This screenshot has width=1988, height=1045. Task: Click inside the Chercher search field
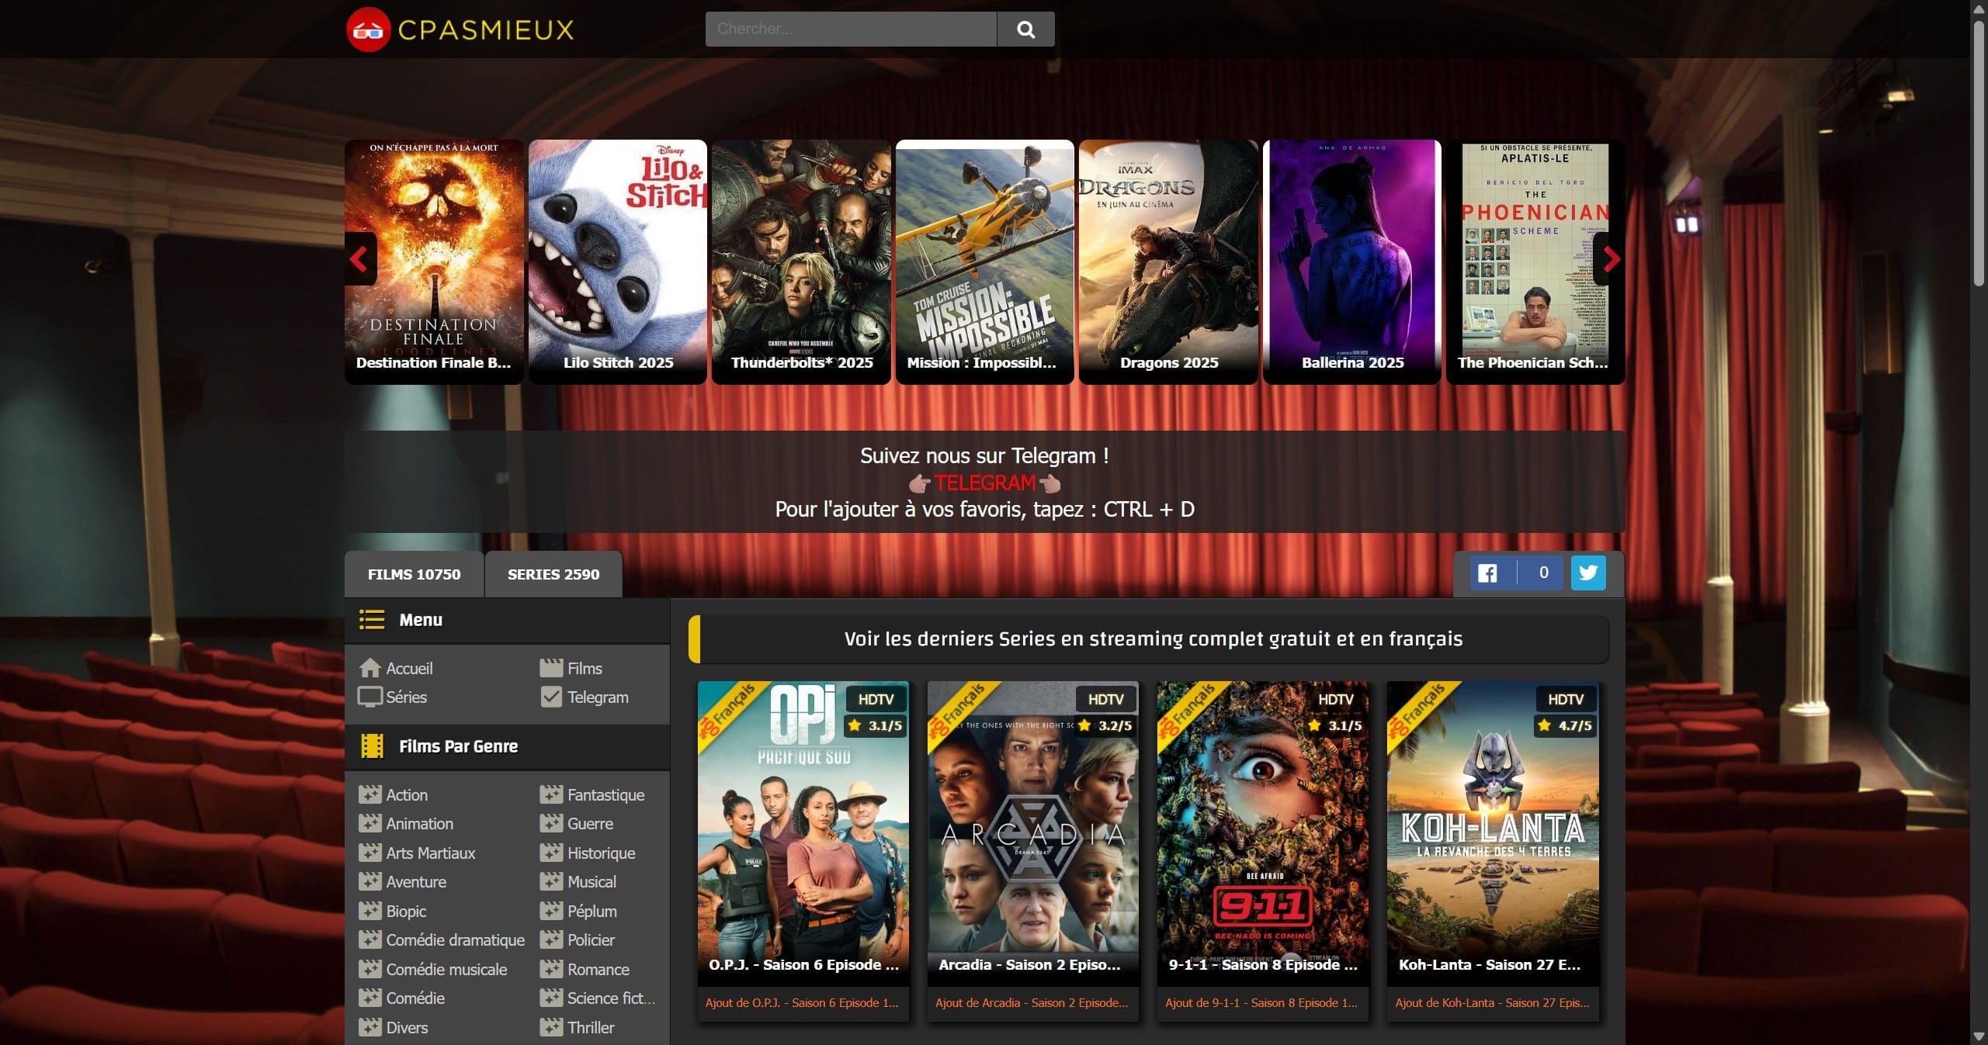tap(850, 29)
